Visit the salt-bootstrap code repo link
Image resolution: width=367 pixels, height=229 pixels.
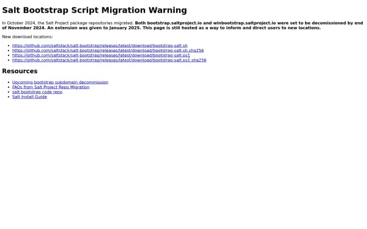click(x=37, y=92)
